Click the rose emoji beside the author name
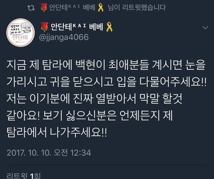The height and width of the screenshot is (179, 214). 45,27
